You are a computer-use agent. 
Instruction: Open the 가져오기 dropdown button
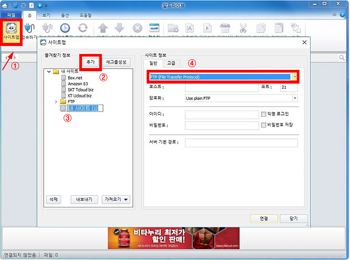pyautogui.click(x=116, y=199)
